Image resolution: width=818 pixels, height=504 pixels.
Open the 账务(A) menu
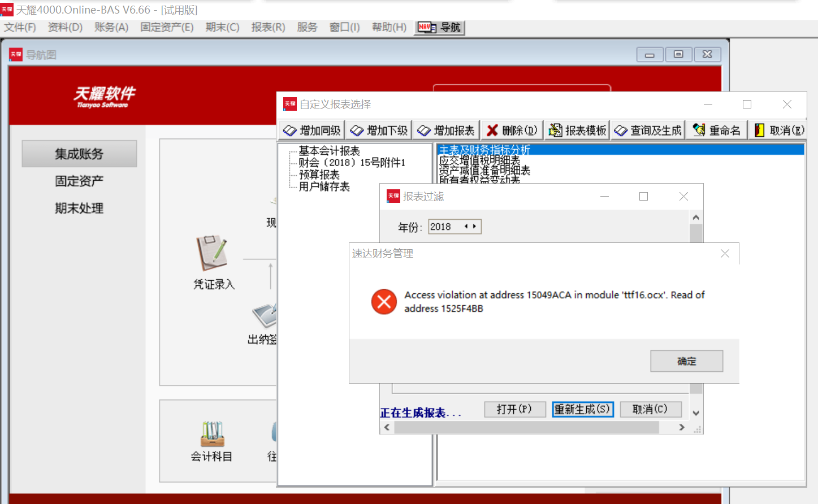[111, 27]
